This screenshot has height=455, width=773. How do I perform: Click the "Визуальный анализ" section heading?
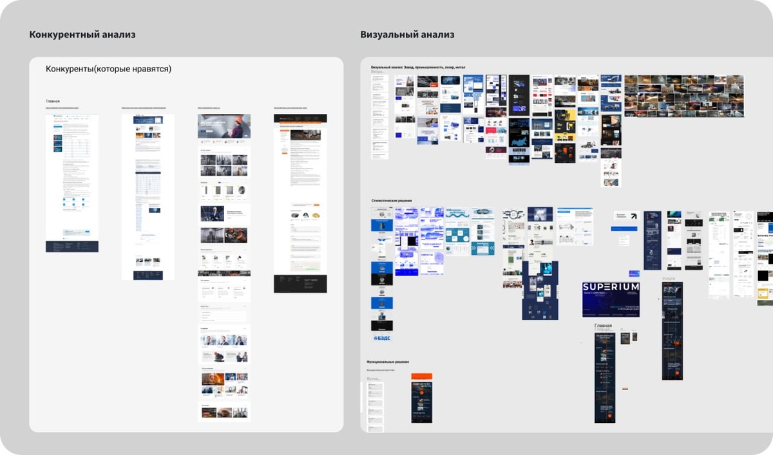(x=407, y=35)
